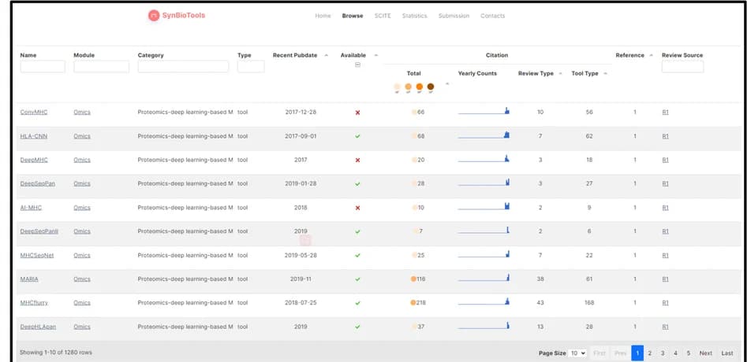Open the Page Size dropdown
This screenshot has height=362, width=747.
[x=578, y=353]
